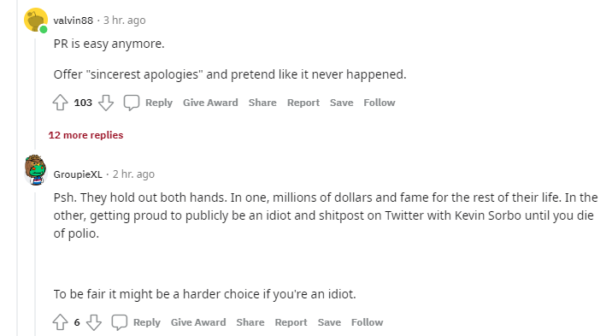Report valvin88's comment
Image resolution: width=612 pixels, height=336 pixels.
tap(303, 103)
